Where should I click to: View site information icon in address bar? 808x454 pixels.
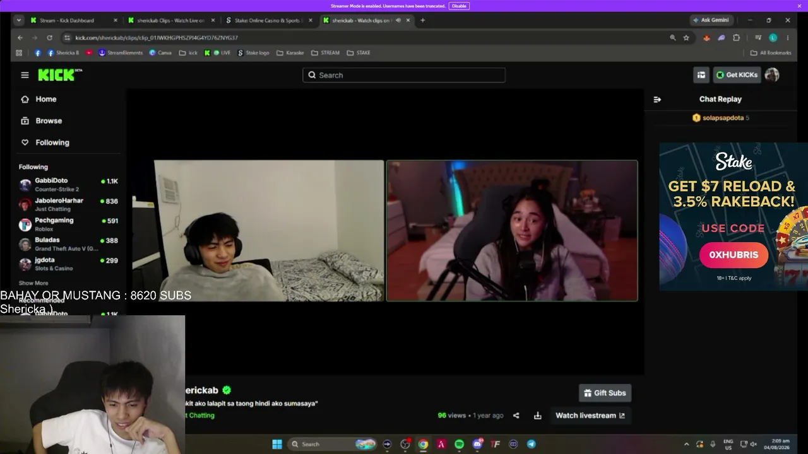[x=66, y=38]
